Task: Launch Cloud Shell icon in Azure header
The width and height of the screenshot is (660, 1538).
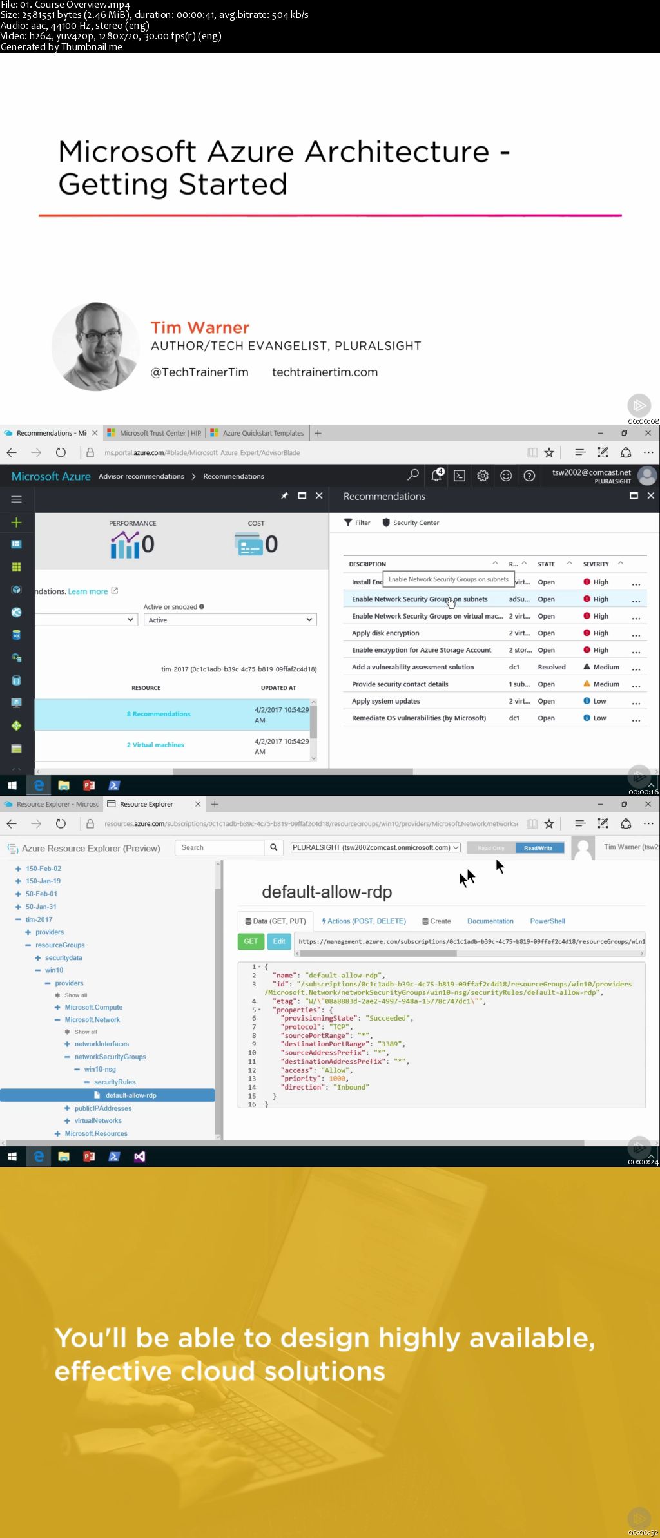Action: [x=460, y=476]
